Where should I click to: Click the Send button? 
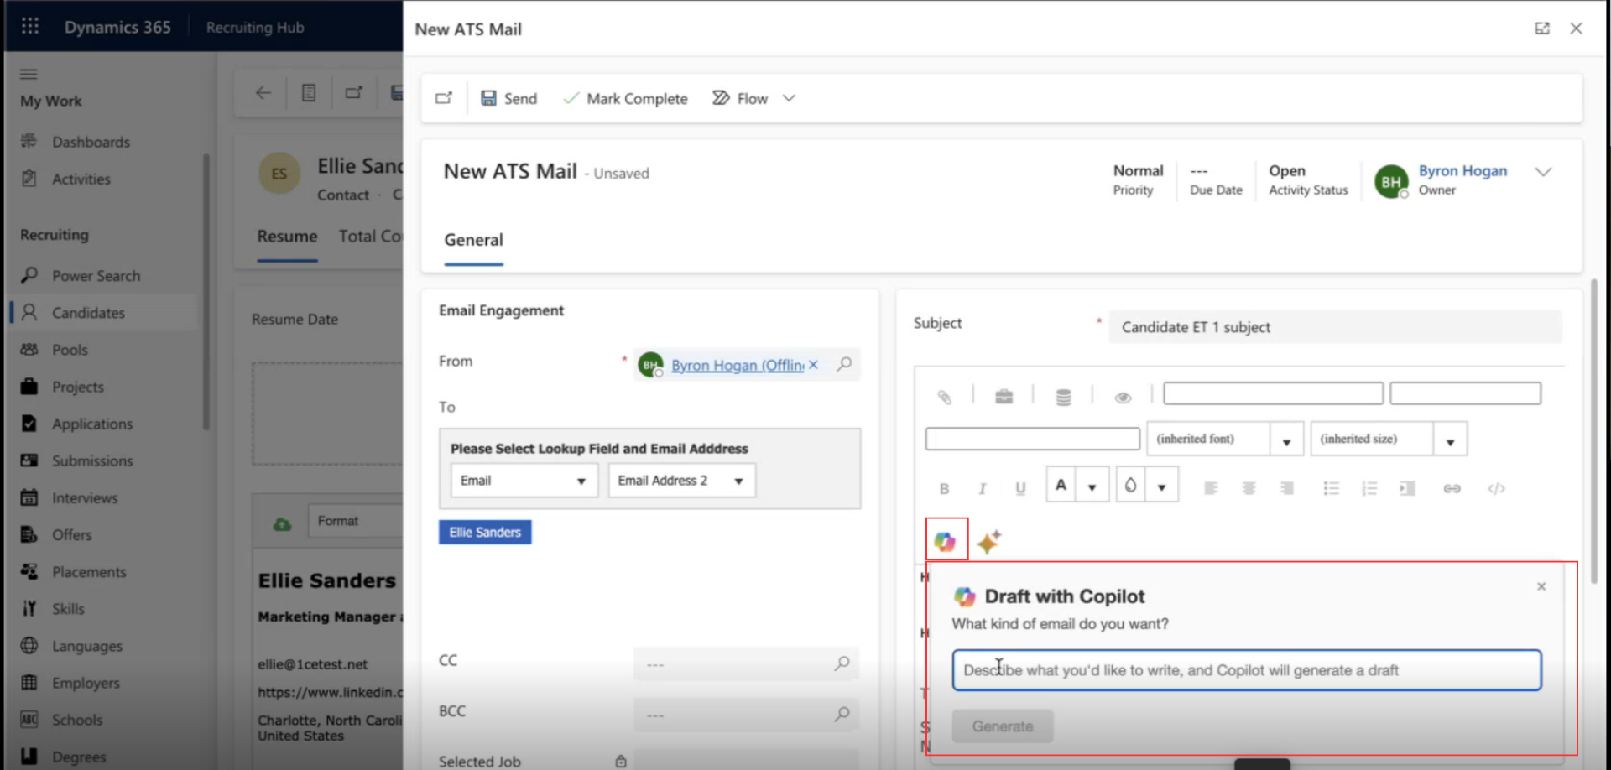pos(508,98)
